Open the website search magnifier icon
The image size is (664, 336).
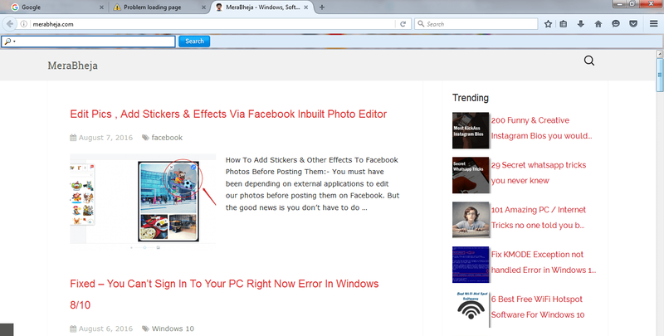pos(589,61)
